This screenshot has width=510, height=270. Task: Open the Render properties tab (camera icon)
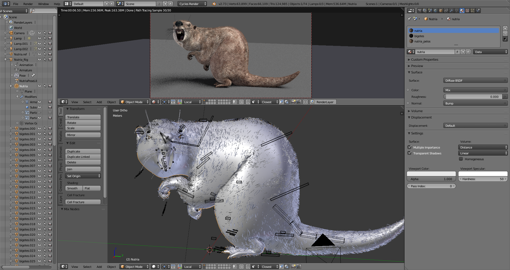click(419, 11)
